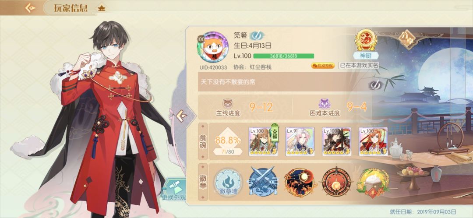Click the 启动特权 button

[323, 65]
